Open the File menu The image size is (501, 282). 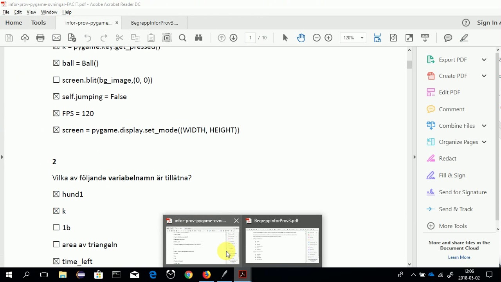[6, 12]
